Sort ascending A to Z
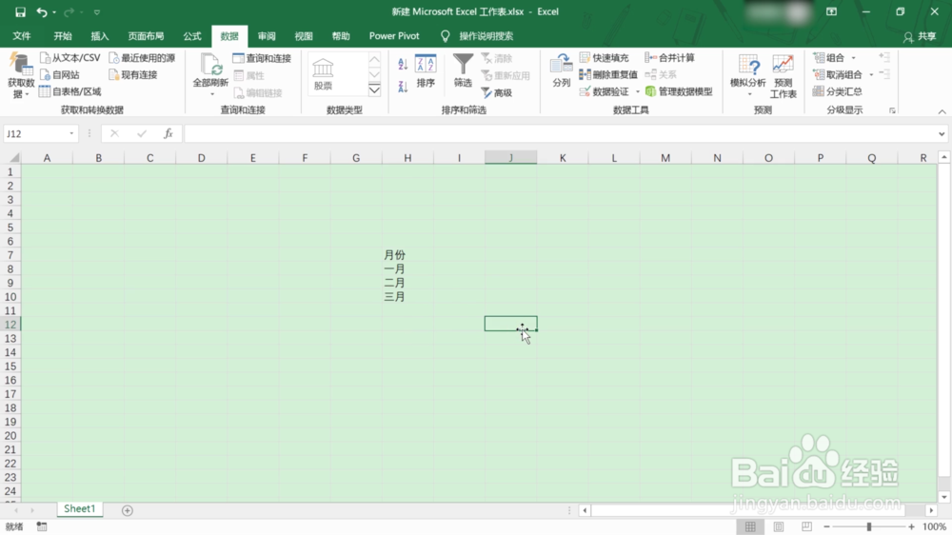 tap(403, 64)
